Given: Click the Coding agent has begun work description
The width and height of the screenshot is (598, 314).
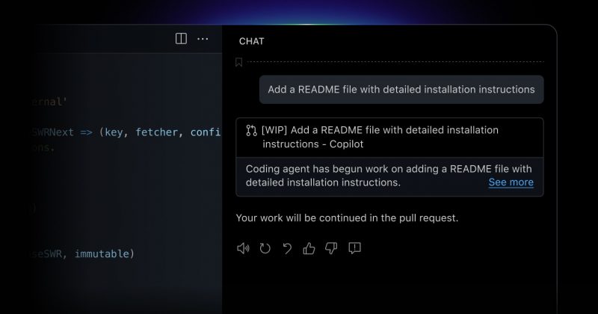Looking at the screenshot, I should coord(389,176).
